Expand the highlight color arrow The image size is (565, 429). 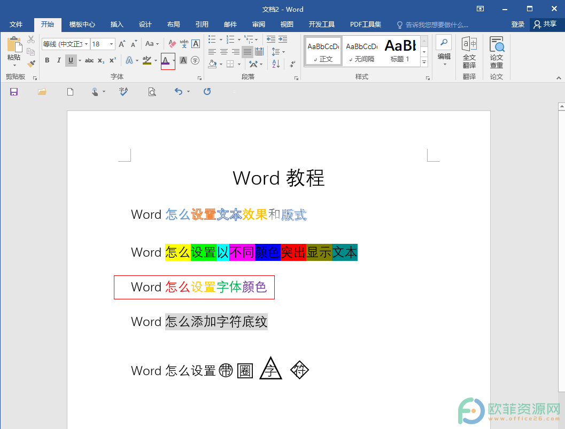coord(156,60)
